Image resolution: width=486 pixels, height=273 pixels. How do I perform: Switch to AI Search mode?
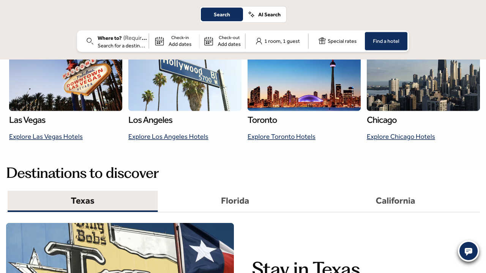[264, 14]
